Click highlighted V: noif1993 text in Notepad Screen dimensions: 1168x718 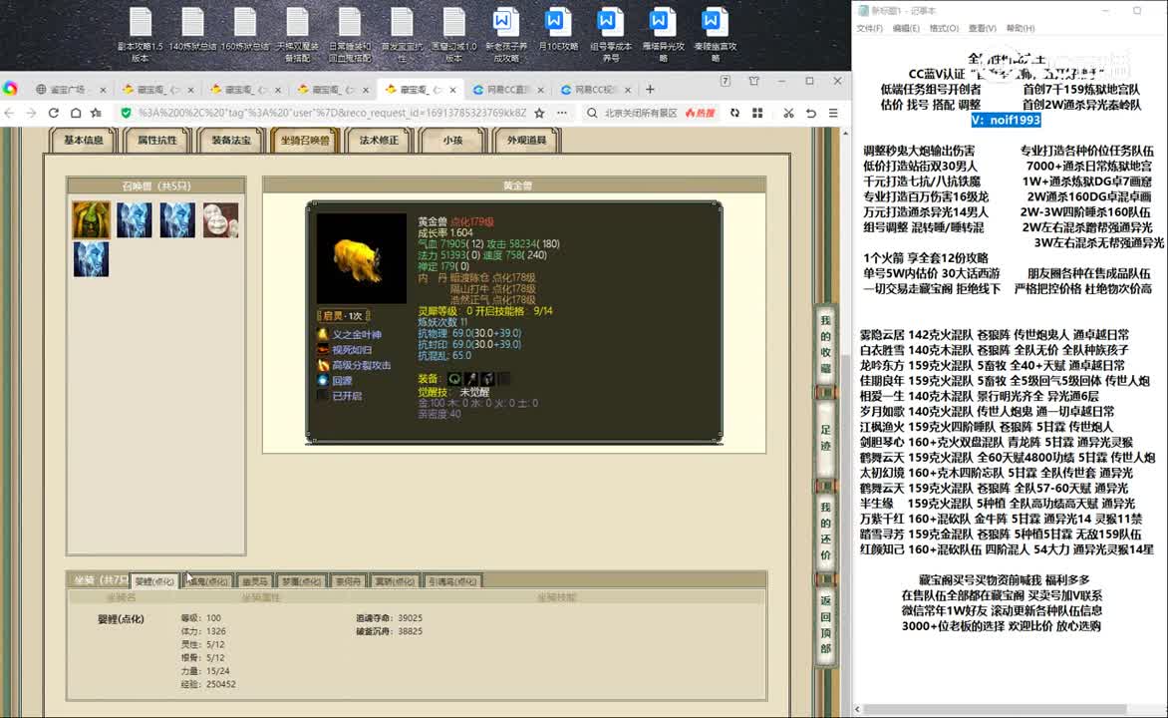[1006, 120]
